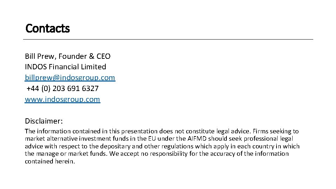Click the INDOS Financial Limited text

click(x=65, y=66)
